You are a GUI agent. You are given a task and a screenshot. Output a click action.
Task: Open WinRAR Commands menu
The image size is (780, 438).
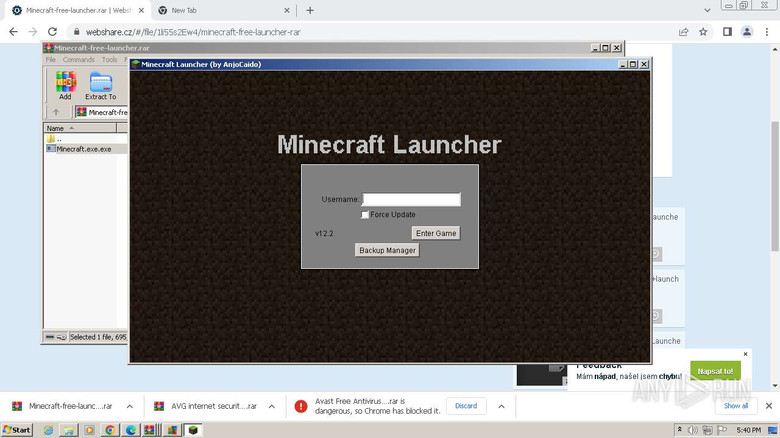coord(79,60)
